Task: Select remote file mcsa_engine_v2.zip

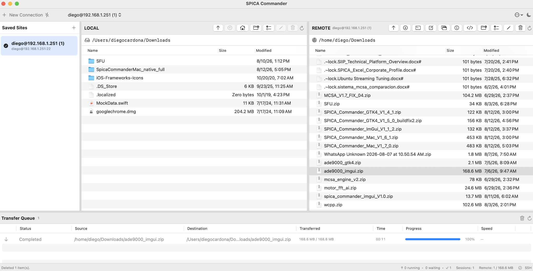Action: [421, 179]
